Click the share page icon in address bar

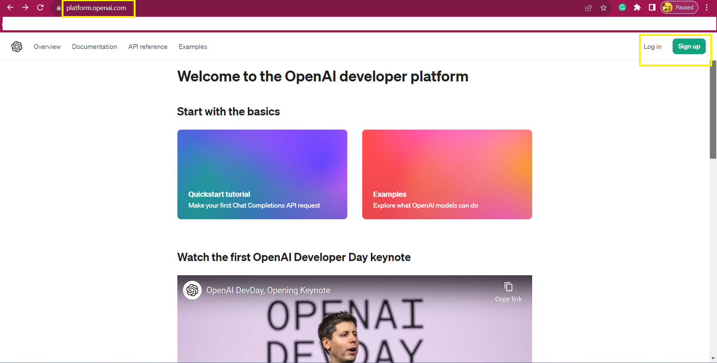tap(589, 8)
